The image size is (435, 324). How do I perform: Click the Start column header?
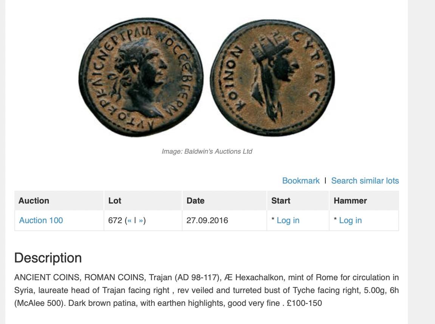tap(281, 201)
